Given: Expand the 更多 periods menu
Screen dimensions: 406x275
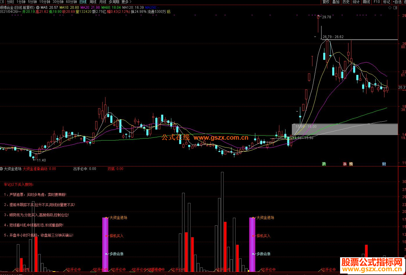Looking at the screenshot, I should click(126, 2).
